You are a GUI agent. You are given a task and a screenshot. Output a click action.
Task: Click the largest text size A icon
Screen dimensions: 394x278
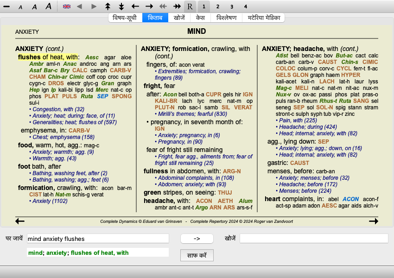(x=48, y=6)
